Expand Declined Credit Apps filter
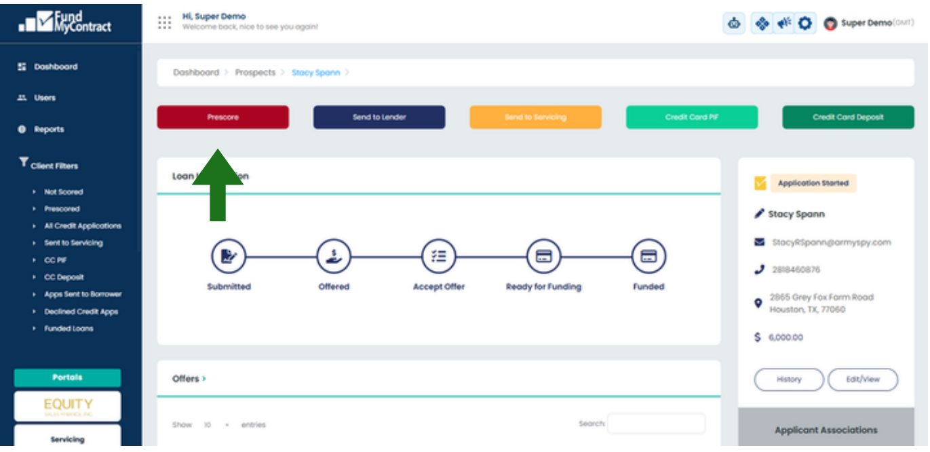Screen dimensions: 930x452 pyautogui.click(x=81, y=312)
